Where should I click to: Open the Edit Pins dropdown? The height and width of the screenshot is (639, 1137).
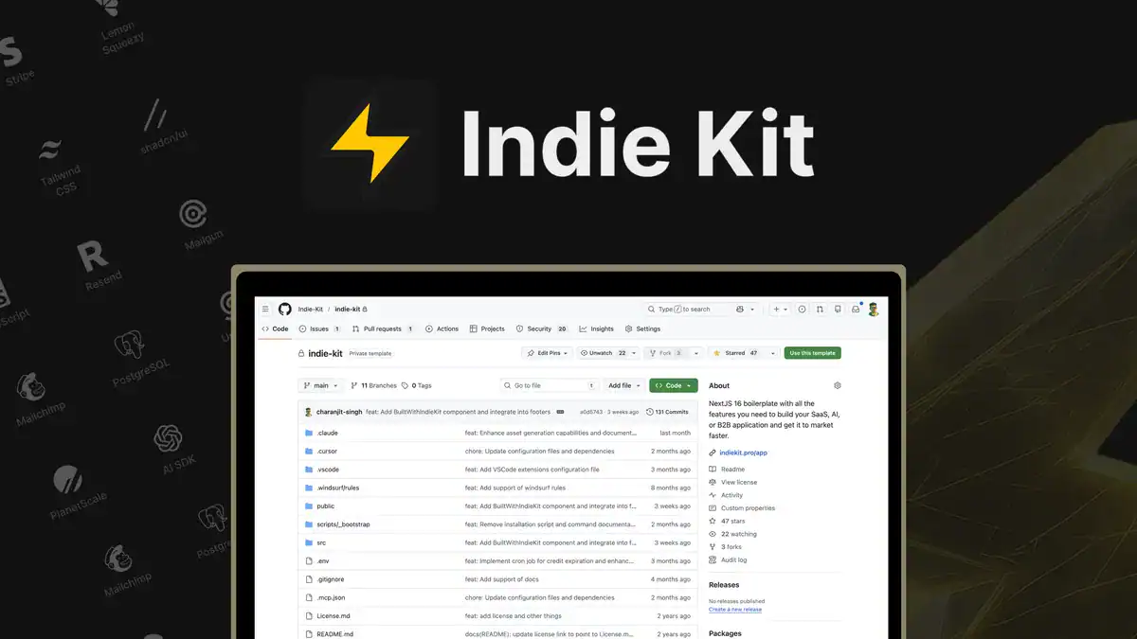pos(547,353)
